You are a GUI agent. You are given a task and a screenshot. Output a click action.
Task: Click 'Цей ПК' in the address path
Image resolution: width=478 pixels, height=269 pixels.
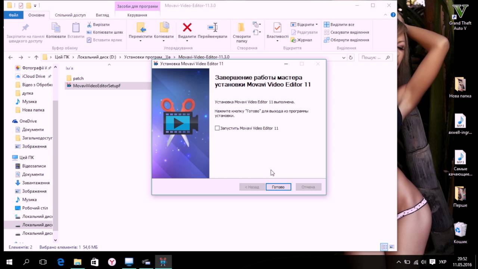[62, 57]
